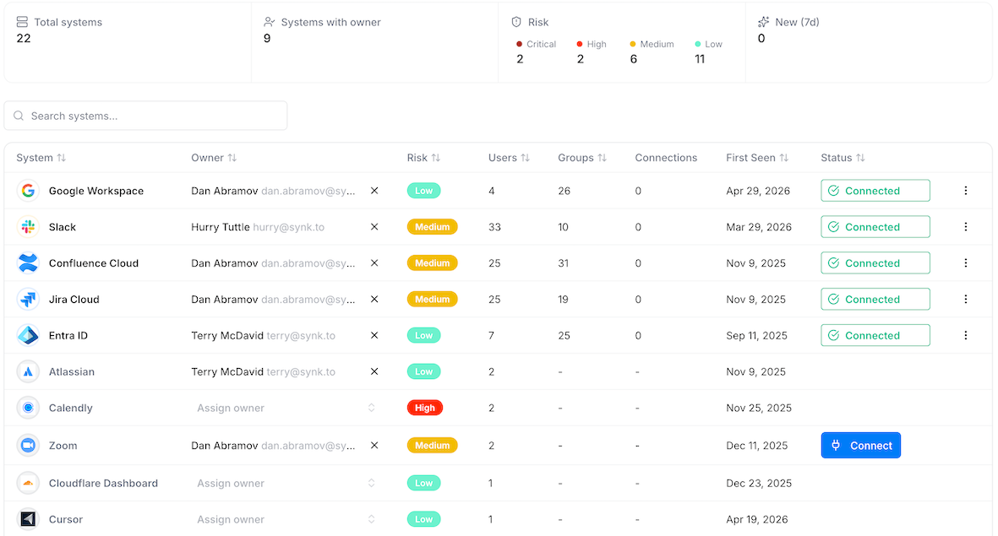
Task: Remove owner from Google Workspace row
Action: pyautogui.click(x=374, y=191)
